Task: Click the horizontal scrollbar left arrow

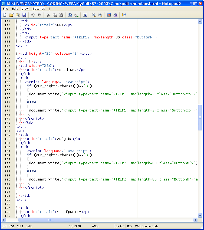Action: (x=4, y=220)
